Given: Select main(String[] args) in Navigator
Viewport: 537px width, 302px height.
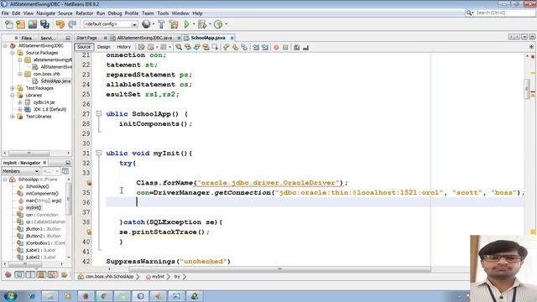Looking at the screenshot, I should coord(44,200).
